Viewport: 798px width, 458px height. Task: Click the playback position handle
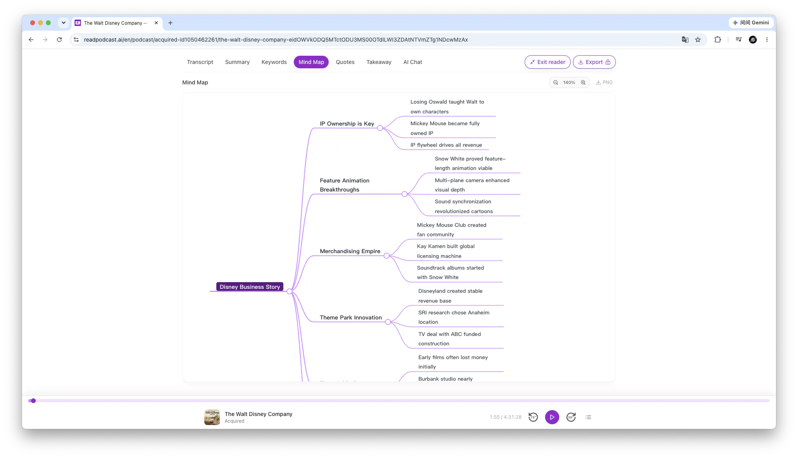[33, 401]
